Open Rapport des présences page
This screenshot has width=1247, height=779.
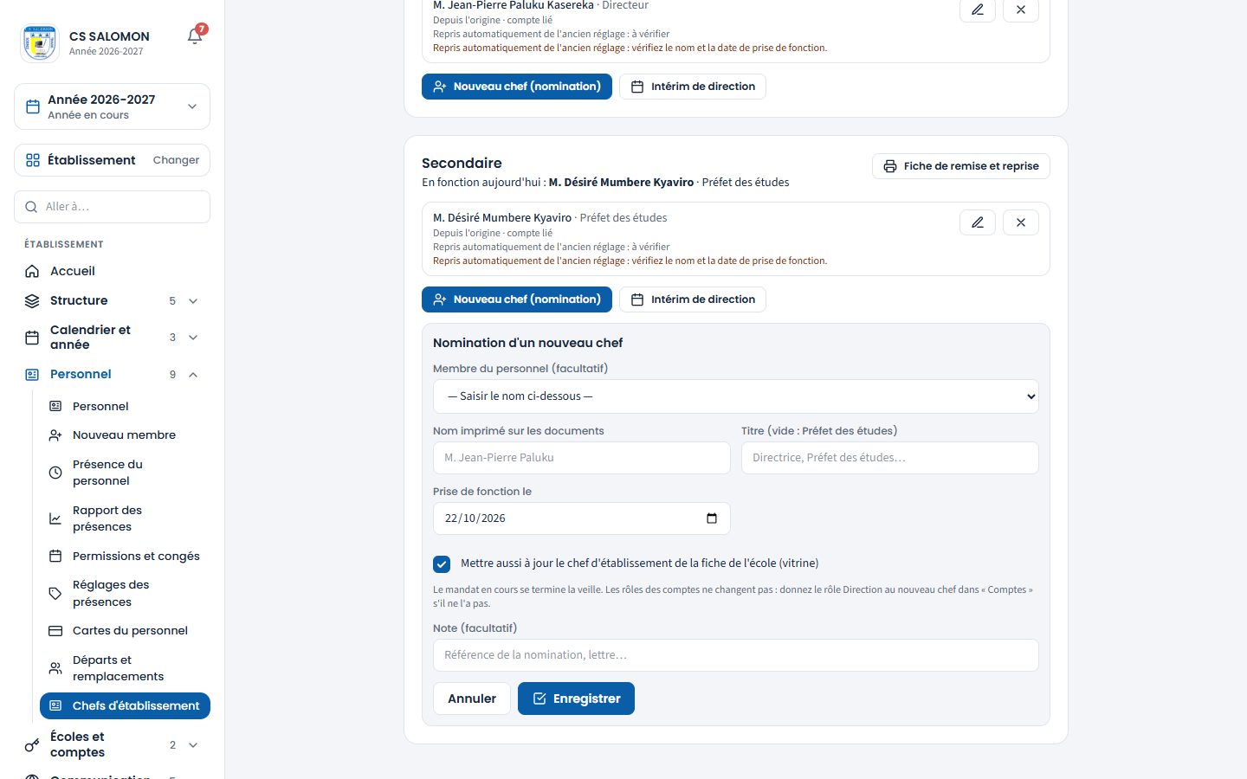(125, 518)
